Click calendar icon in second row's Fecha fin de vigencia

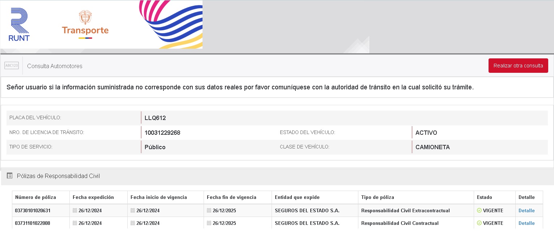click(209, 223)
